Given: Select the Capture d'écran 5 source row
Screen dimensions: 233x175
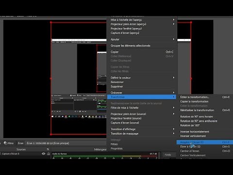Looking at the screenshot, I should point(25,154).
